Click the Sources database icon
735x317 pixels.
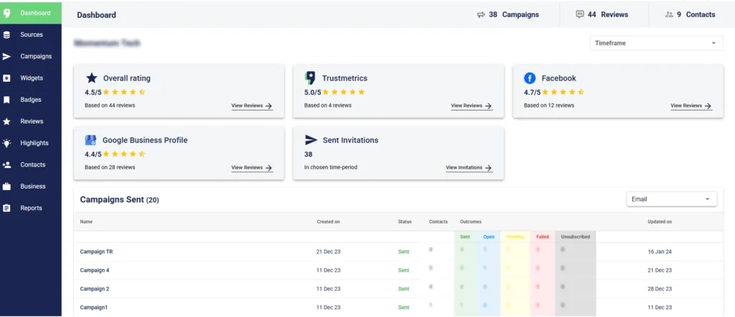click(6, 34)
